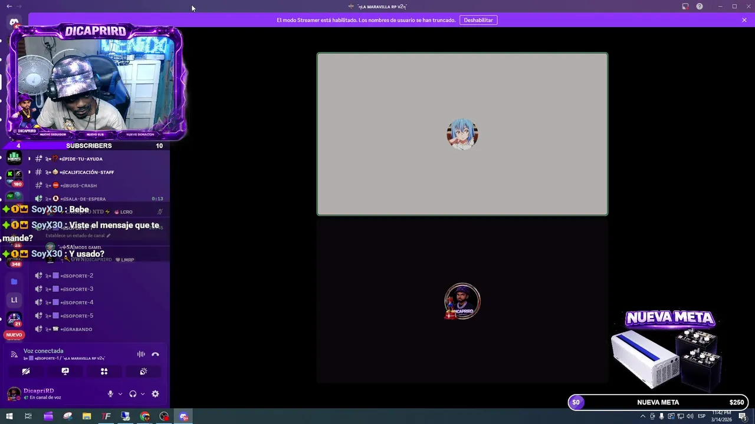Toggle camera on in voice panel

[x=26, y=372]
